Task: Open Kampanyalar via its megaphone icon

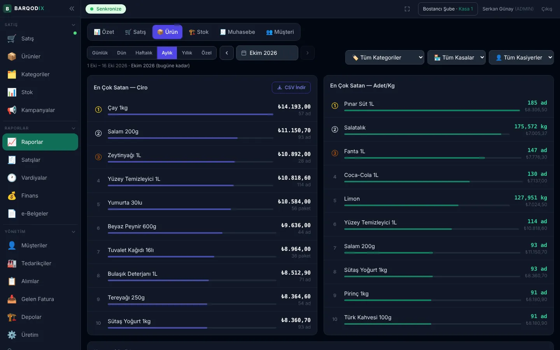Action: coord(12,110)
